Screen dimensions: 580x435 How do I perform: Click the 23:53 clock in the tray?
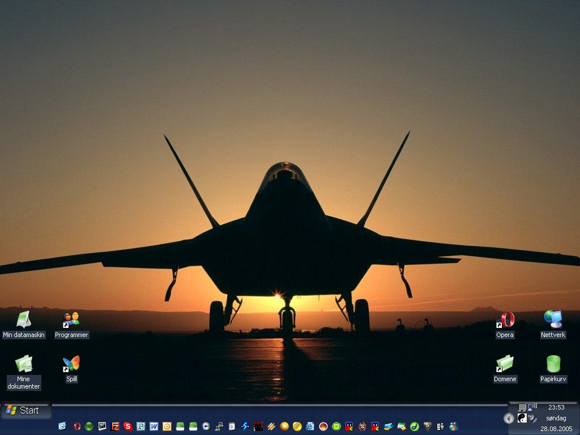pyautogui.click(x=556, y=407)
